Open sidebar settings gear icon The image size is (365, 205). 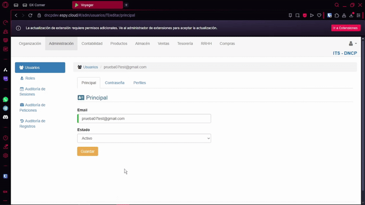(x=5, y=155)
